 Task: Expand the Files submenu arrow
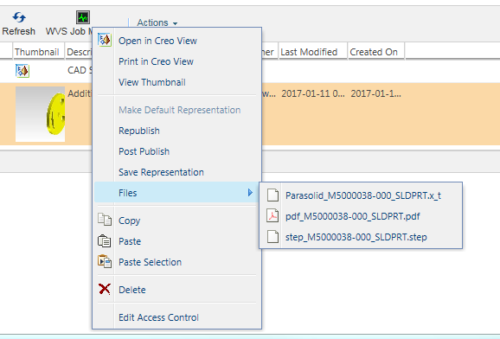click(250, 192)
